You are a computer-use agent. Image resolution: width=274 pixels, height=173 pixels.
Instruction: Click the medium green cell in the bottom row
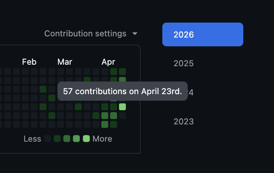point(105,124)
